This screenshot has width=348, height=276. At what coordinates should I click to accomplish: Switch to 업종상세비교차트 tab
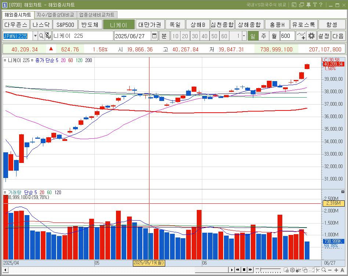point(97,15)
